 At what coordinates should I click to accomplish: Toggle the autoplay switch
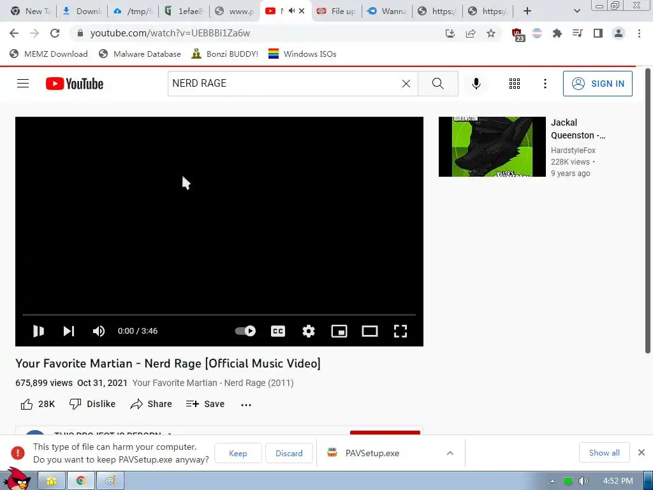tap(246, 331)
